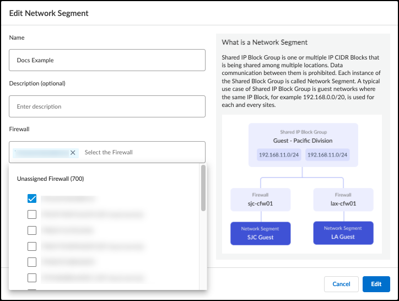This screenshot has width=399, height=301.
Task: Confirm changes with the Edit button
Action: [x=376, y=284]
